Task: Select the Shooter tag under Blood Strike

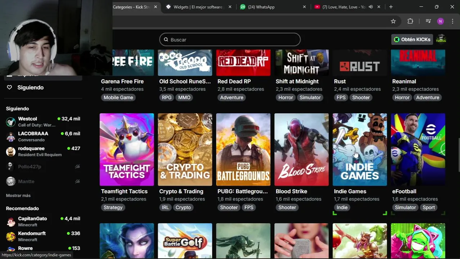Action: tap(287, 208)
